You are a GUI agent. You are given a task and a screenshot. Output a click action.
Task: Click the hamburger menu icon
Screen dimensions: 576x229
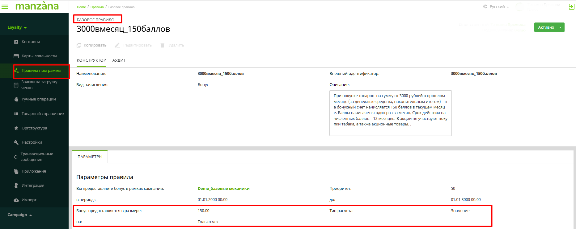pyautogui.click(x=5, y=6)
